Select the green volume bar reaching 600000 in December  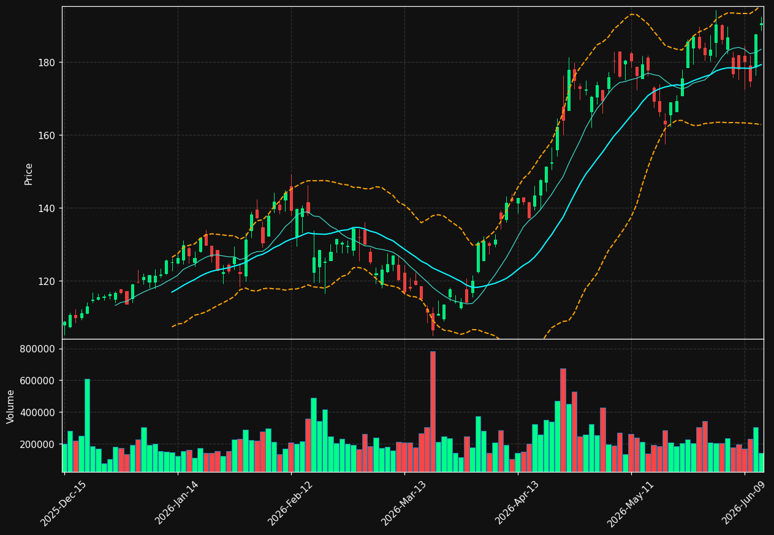point(87,425)
